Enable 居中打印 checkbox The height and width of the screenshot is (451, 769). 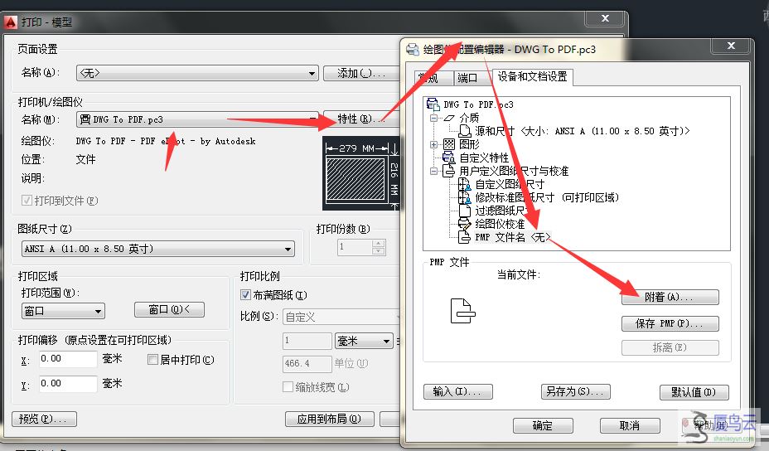coord(152,360)
